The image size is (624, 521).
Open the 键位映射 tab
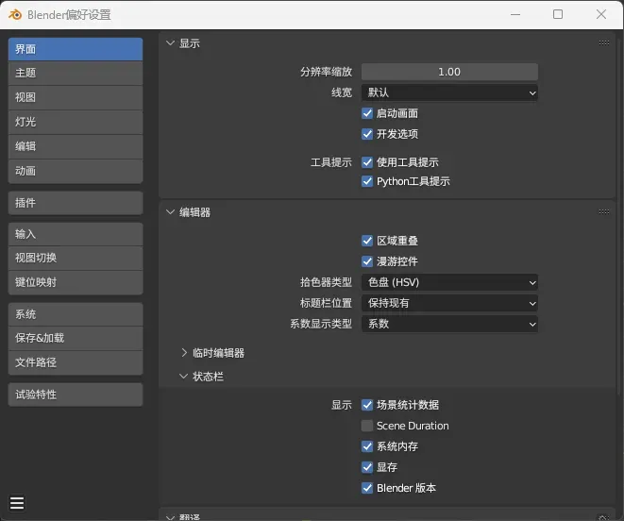point(76,283)
